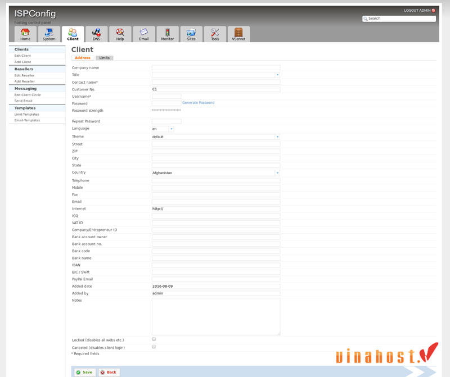The height and width of the screenshot is (377, 450).
Task: Select the Client module icon
Action: point(73,32)
